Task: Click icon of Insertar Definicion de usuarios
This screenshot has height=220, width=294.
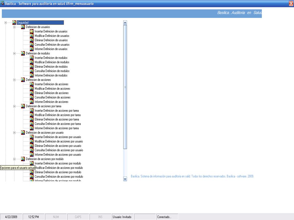Action: click(x=32, y=31)
